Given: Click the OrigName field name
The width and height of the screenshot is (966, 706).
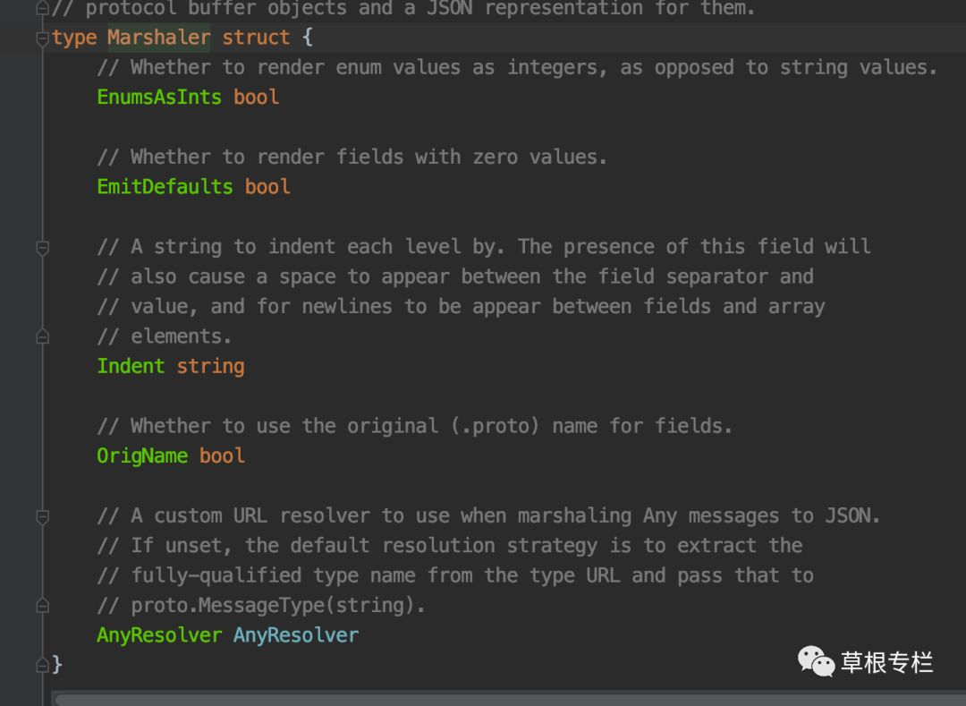Looking at the screenshot, I should pyautogui.click(x=142, y=455).
